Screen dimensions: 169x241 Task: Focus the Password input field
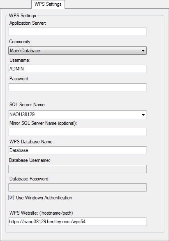(77, 87)
